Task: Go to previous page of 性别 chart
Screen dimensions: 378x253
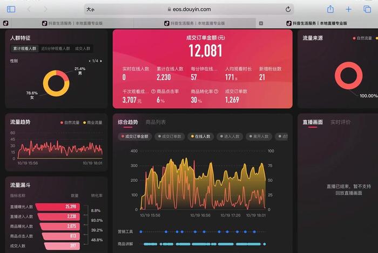Action: click(90, 61)
